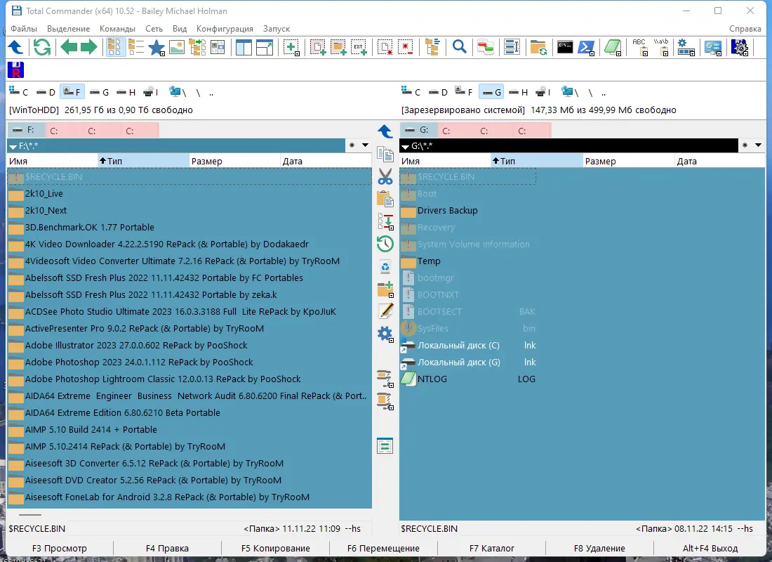Image resolution: width=772 pixels, height=562 pixels.
Task: Click the folder with green sync arrows icon
Action: point(538,48)
